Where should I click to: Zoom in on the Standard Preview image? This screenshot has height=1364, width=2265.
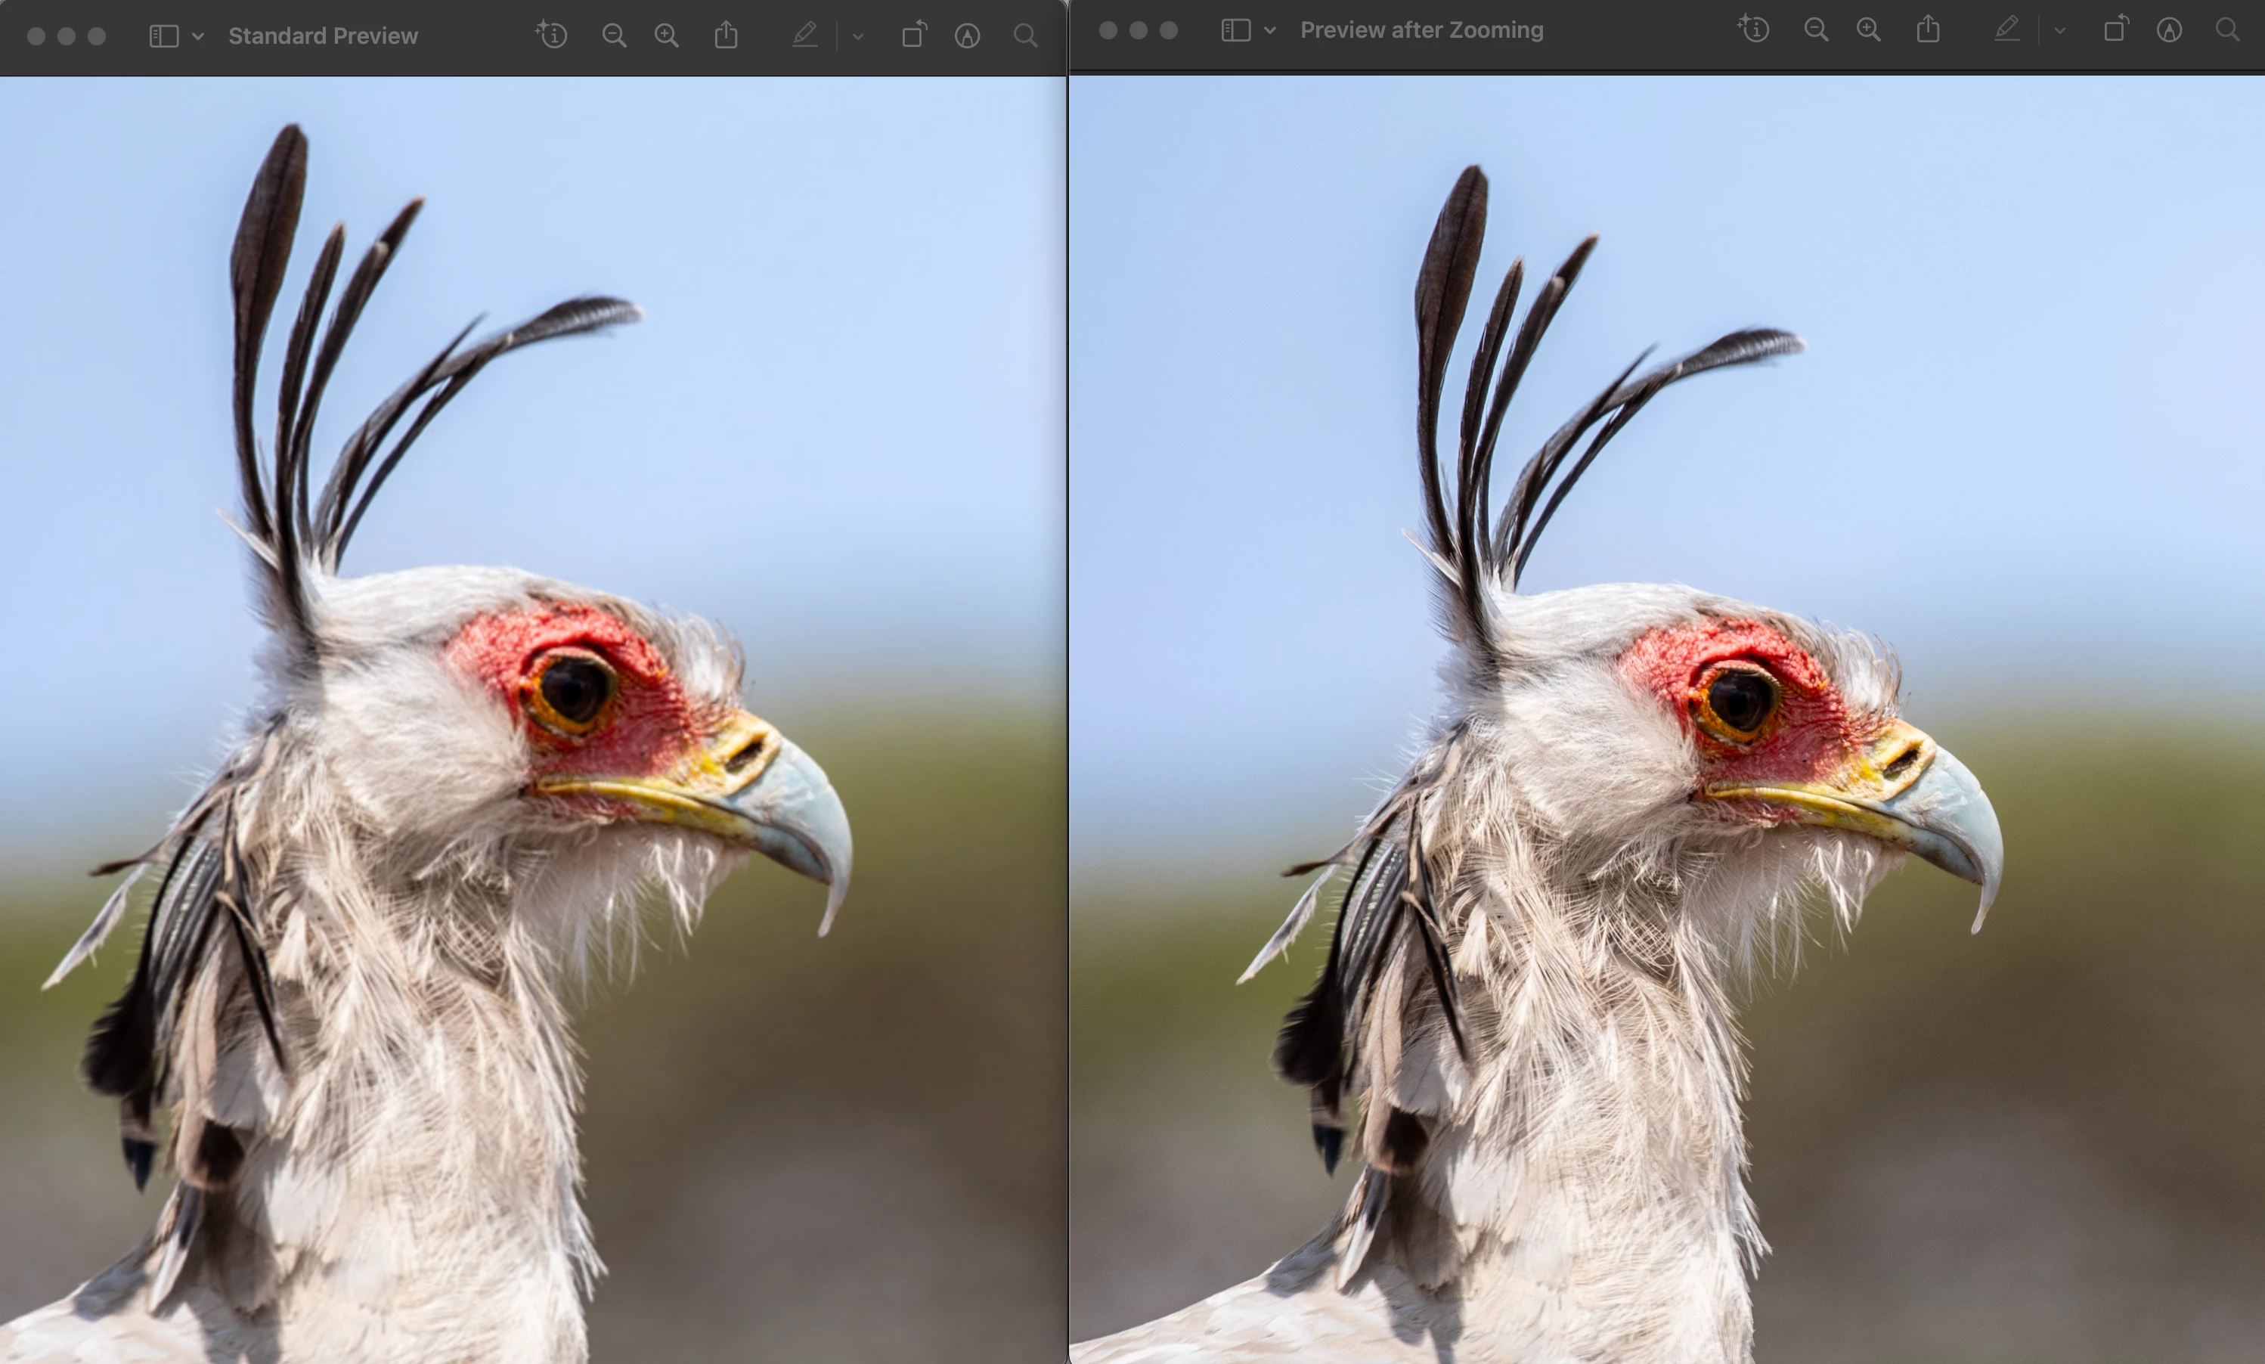(666, 36)
